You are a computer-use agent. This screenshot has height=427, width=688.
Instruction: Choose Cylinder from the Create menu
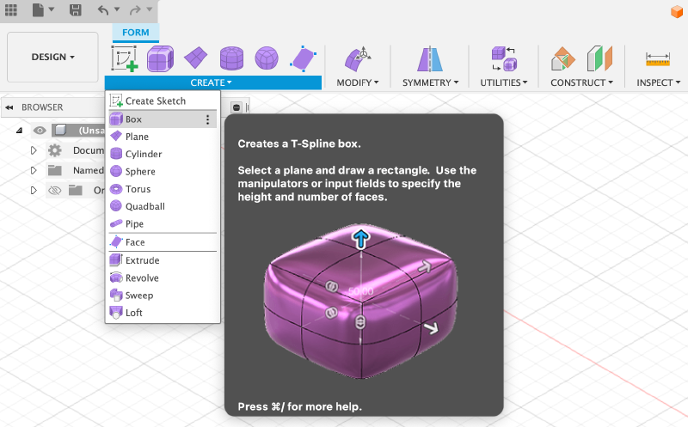tap(163, 154)
